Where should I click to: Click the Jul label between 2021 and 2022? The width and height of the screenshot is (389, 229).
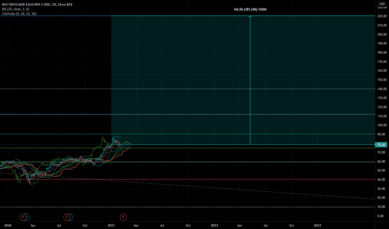[162, 225]
